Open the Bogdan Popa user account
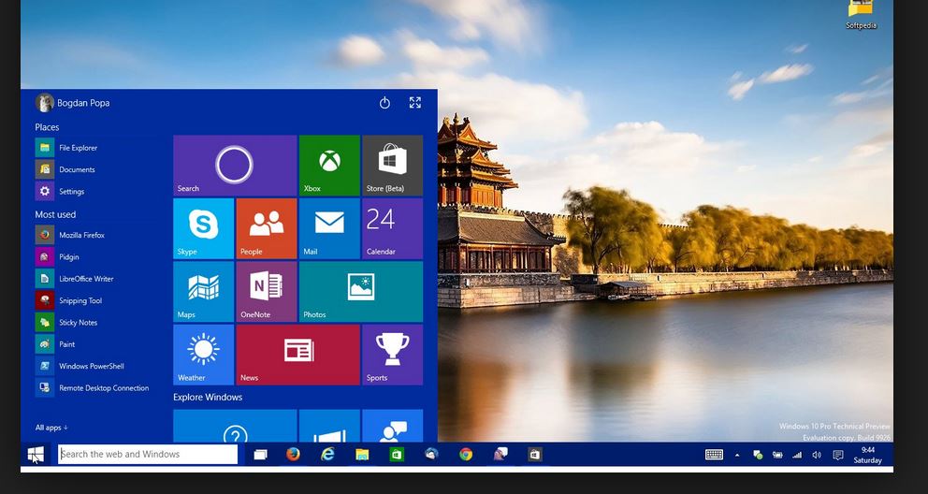This screenshot has height=494, width=928. [x=73, y=103]
